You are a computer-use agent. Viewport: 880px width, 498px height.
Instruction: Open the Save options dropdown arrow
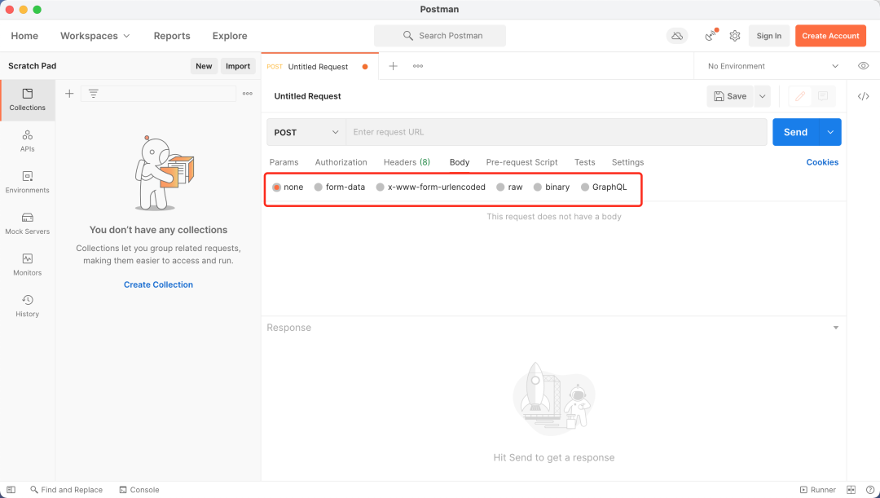pyautogui.click(x=762, y=96)
